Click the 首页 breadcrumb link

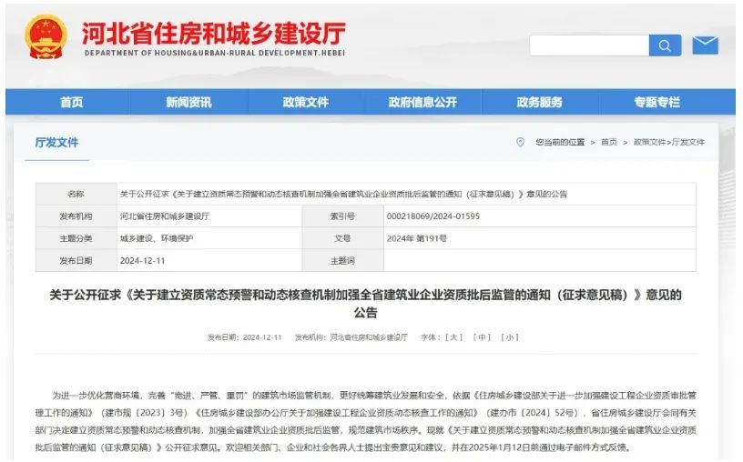[x=608, y=143]
